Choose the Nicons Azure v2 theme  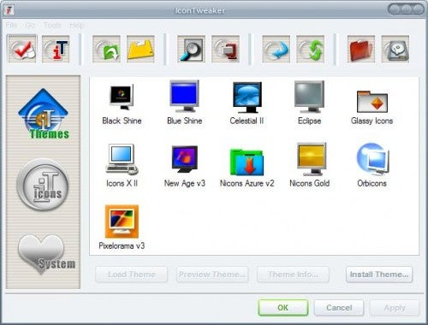(x=247, y=168)
